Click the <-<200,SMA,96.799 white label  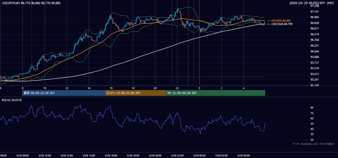pos(280,24)
